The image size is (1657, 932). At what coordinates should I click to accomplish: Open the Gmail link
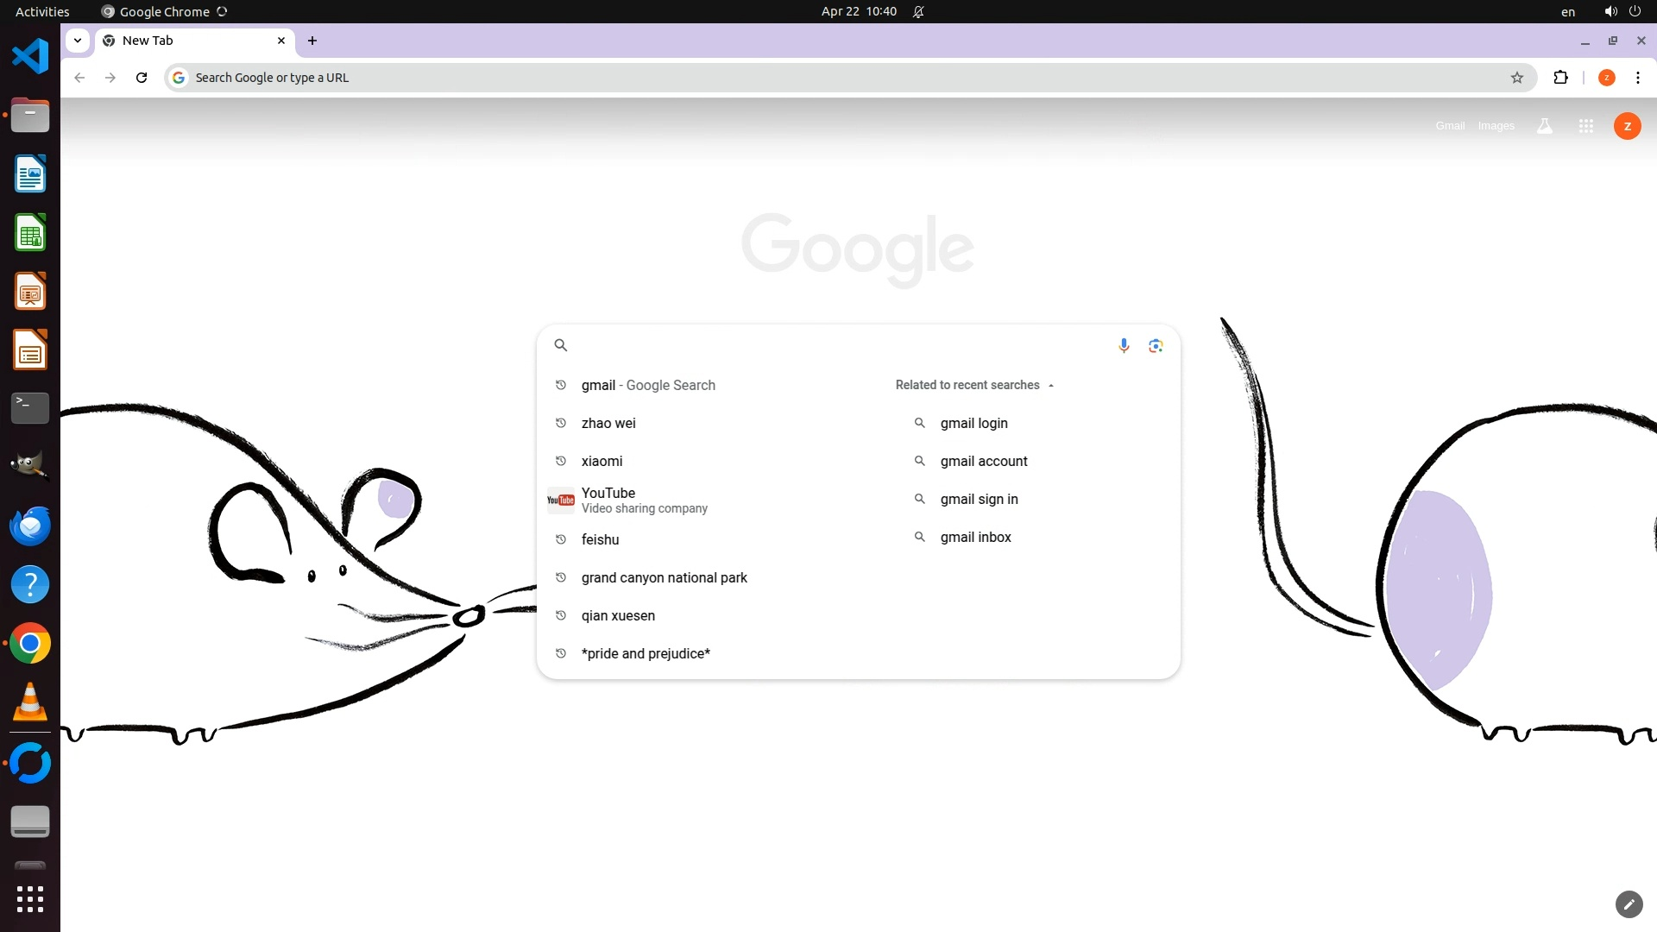point(1450,126)
